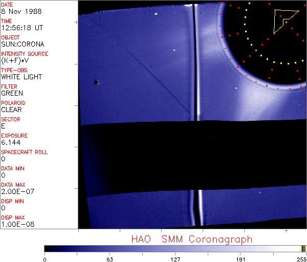Click the small orange X center marker
The height and width of the screenshot is (262, 307).
[256, 50]
